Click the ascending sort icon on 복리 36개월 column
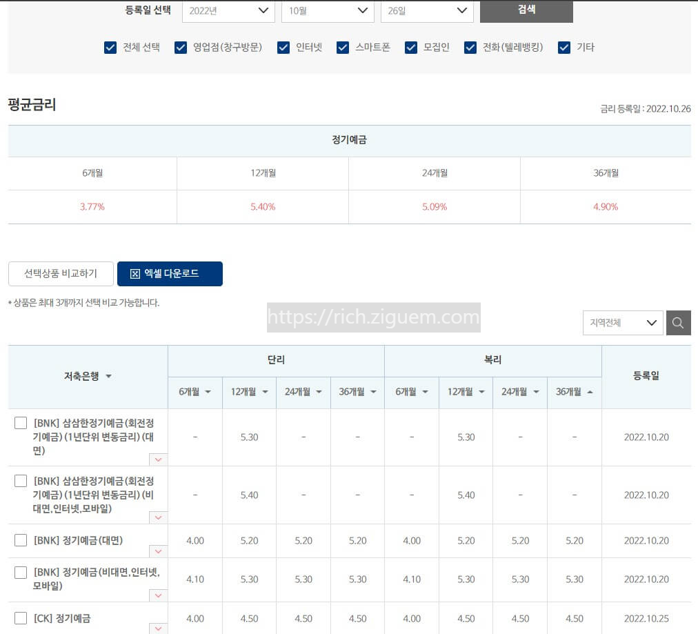Image resolution: width=698 pixels, height=634 pixels. click(x=590, y=392)
